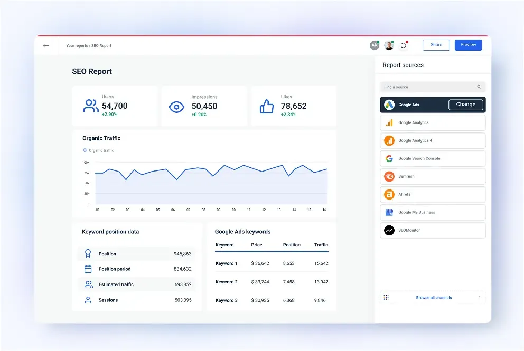
Task: Click the price $ 36,642 cell
Action: (260, 263)
